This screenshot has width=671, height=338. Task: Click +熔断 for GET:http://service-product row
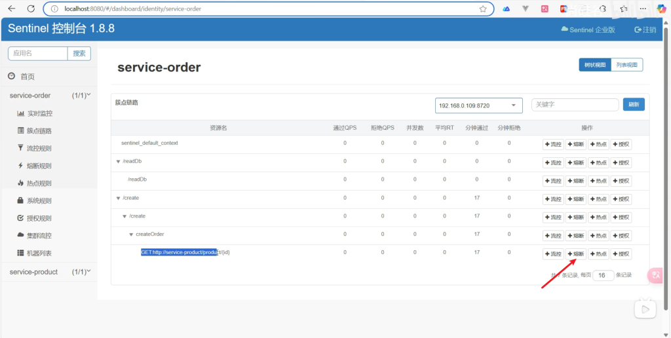tap(576, 254)
